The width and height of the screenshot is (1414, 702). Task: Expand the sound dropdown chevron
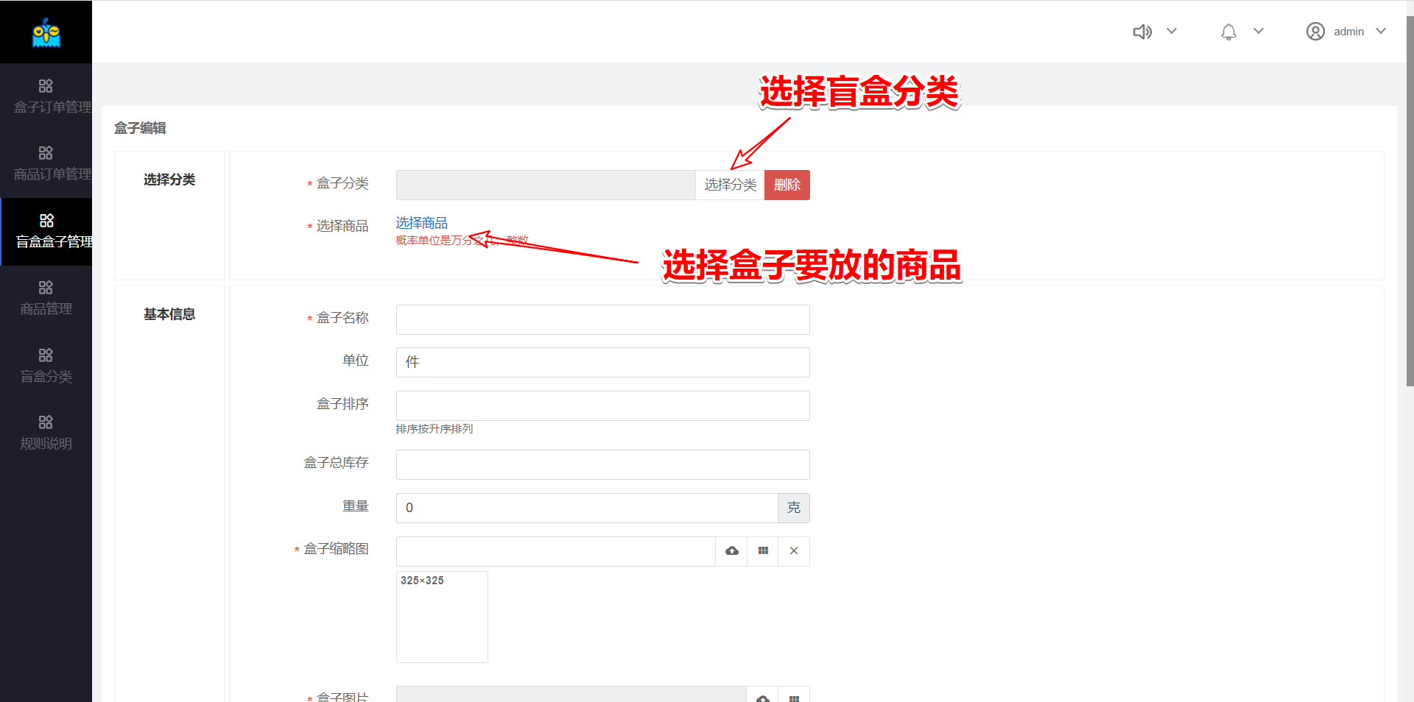pyautogui.click(x=1172, y=31)
